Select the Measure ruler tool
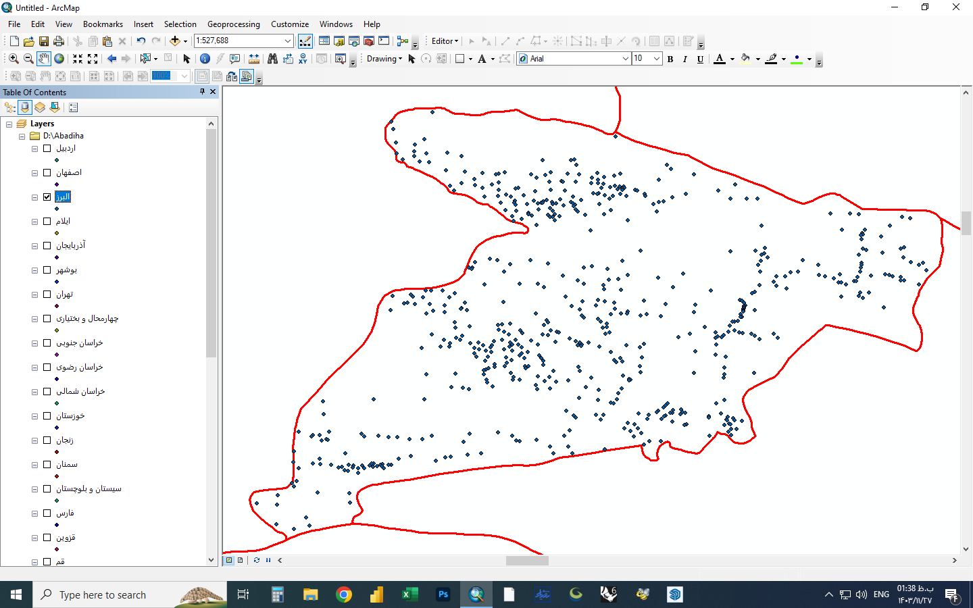Viewport: 973px width, 608px height. (x=254, y=59)
